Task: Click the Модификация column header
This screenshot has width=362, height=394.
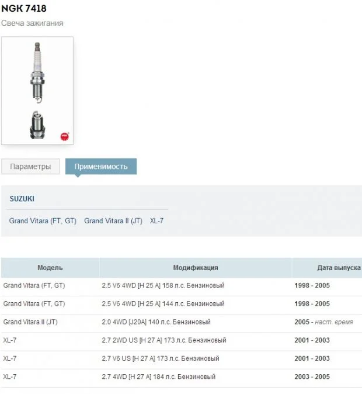Action: coord(195,268)
